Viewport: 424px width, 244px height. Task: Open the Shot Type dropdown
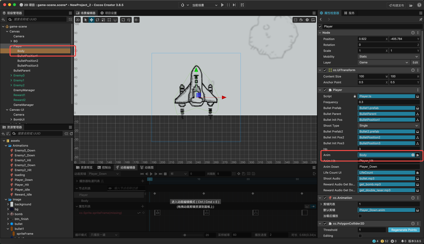pos(389,126)
